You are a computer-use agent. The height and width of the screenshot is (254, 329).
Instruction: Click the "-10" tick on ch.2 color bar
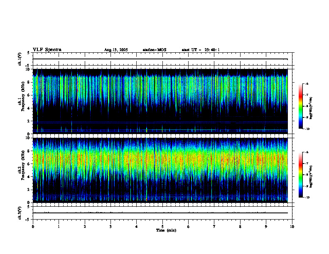pyautogui.click(x=307, y=198)
